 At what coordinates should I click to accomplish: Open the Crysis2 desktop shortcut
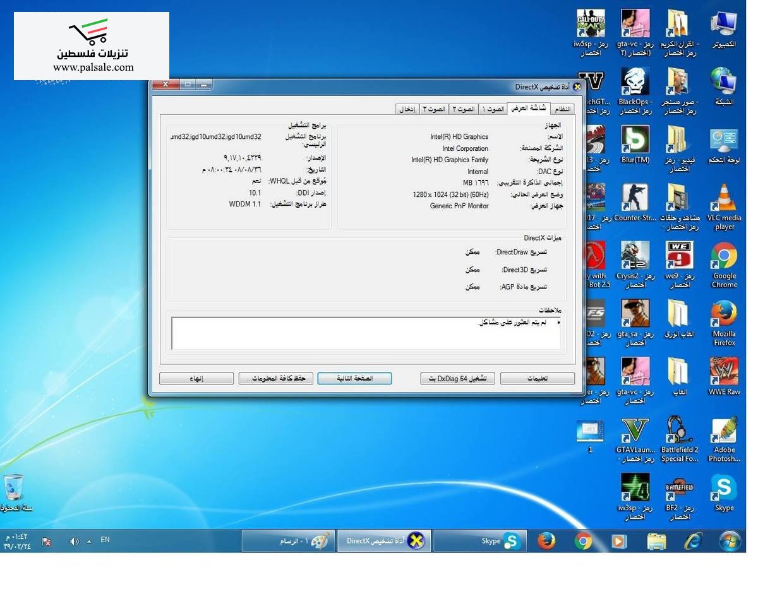pyautogui.click(x=634, y=256)
